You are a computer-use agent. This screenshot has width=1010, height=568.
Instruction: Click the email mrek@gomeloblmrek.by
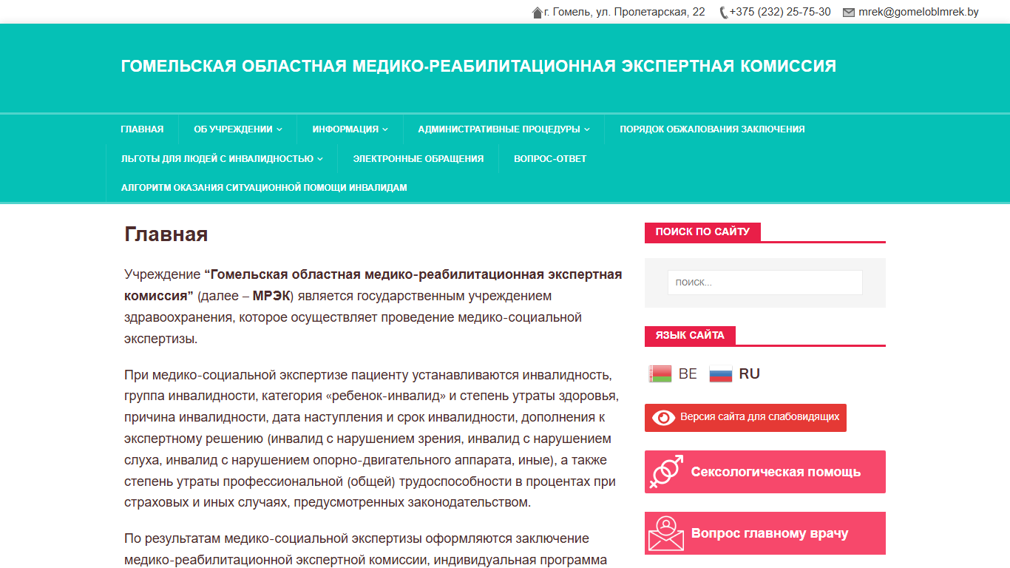pyautogui.click(x=918, y=12)
